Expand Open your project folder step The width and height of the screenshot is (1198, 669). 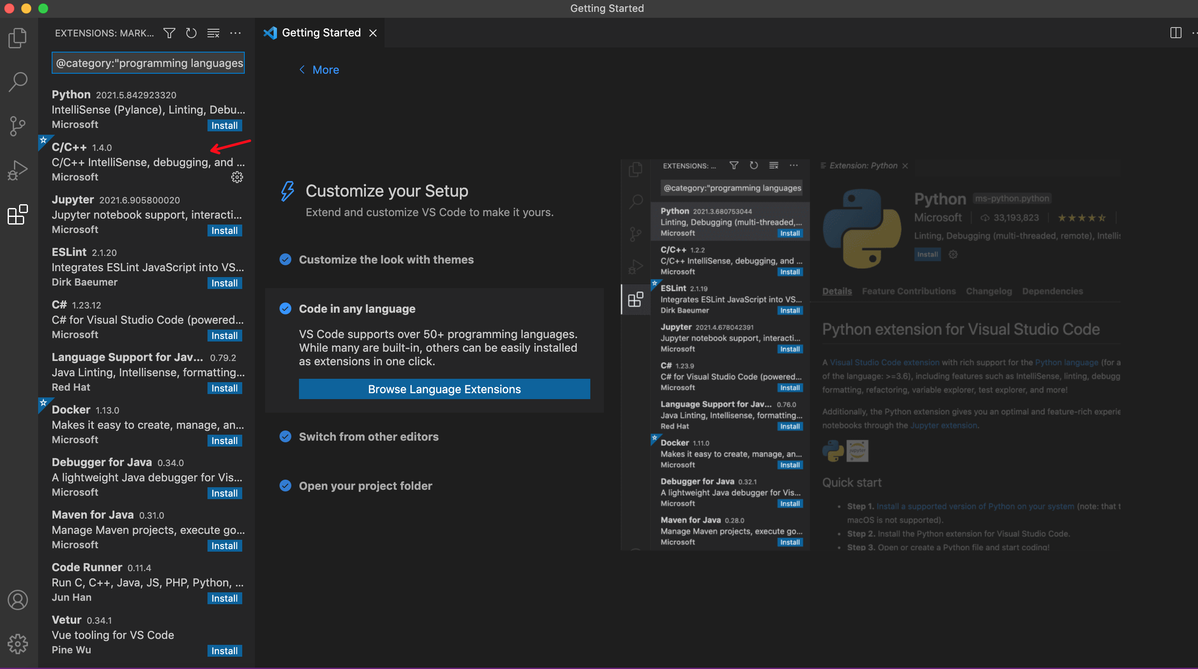365,486
